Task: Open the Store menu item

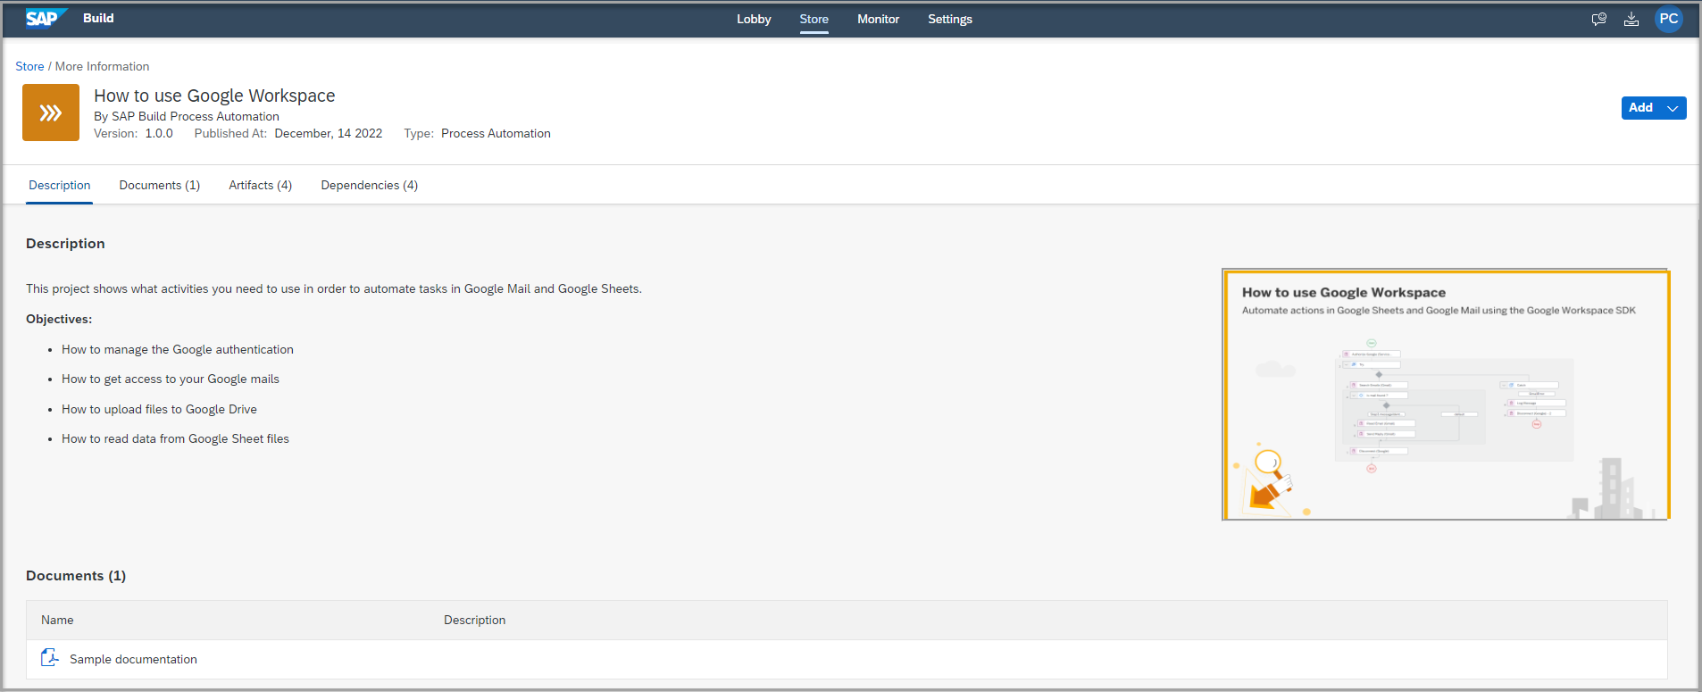Action: tap(814, 19)
